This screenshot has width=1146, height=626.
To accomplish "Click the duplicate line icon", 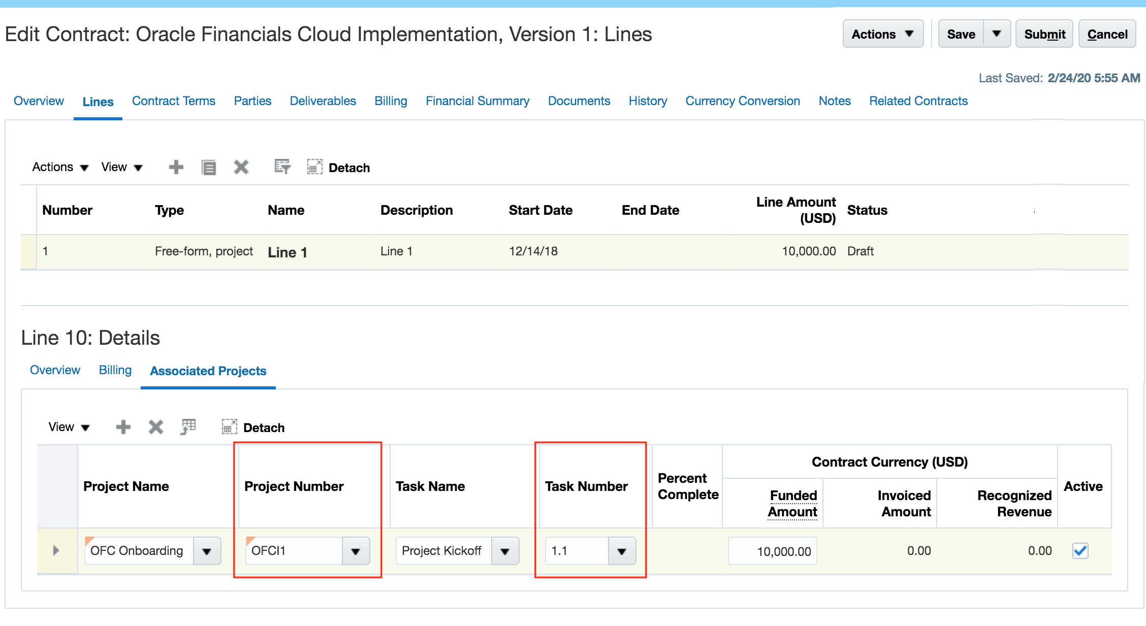I will click(208, 167).
